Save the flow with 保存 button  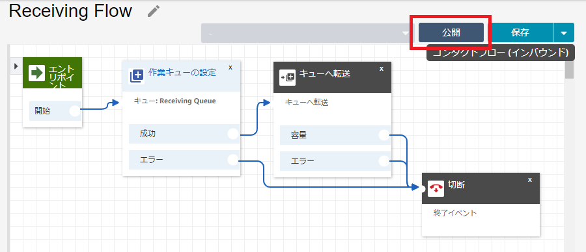click(x=520, y=32)
